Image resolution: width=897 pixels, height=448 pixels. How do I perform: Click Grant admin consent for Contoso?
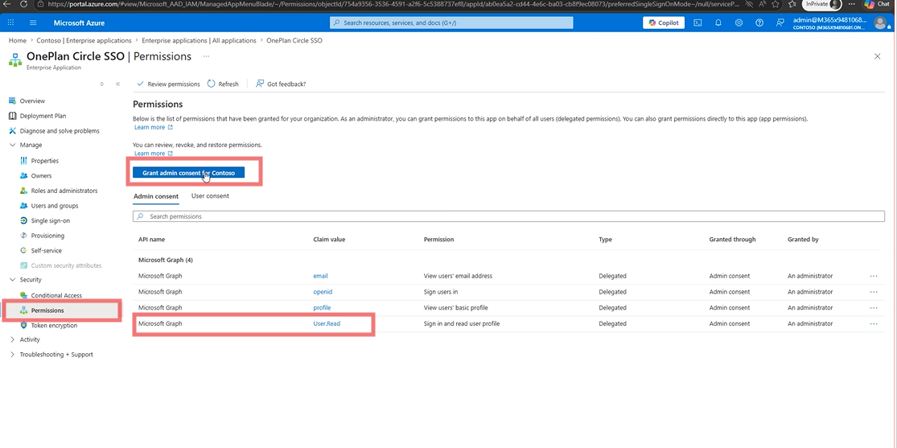coord(189,173)
